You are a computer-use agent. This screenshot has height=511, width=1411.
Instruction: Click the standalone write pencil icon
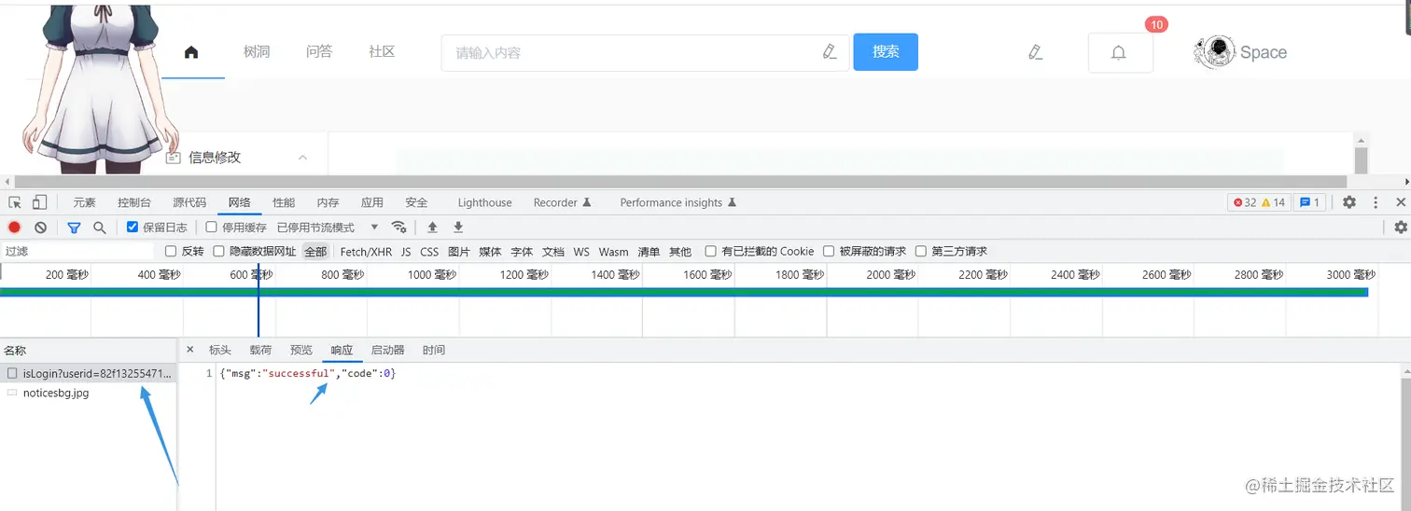[1035, 52]
